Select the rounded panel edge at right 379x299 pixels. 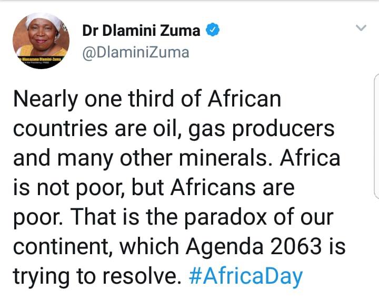[376, 137]
